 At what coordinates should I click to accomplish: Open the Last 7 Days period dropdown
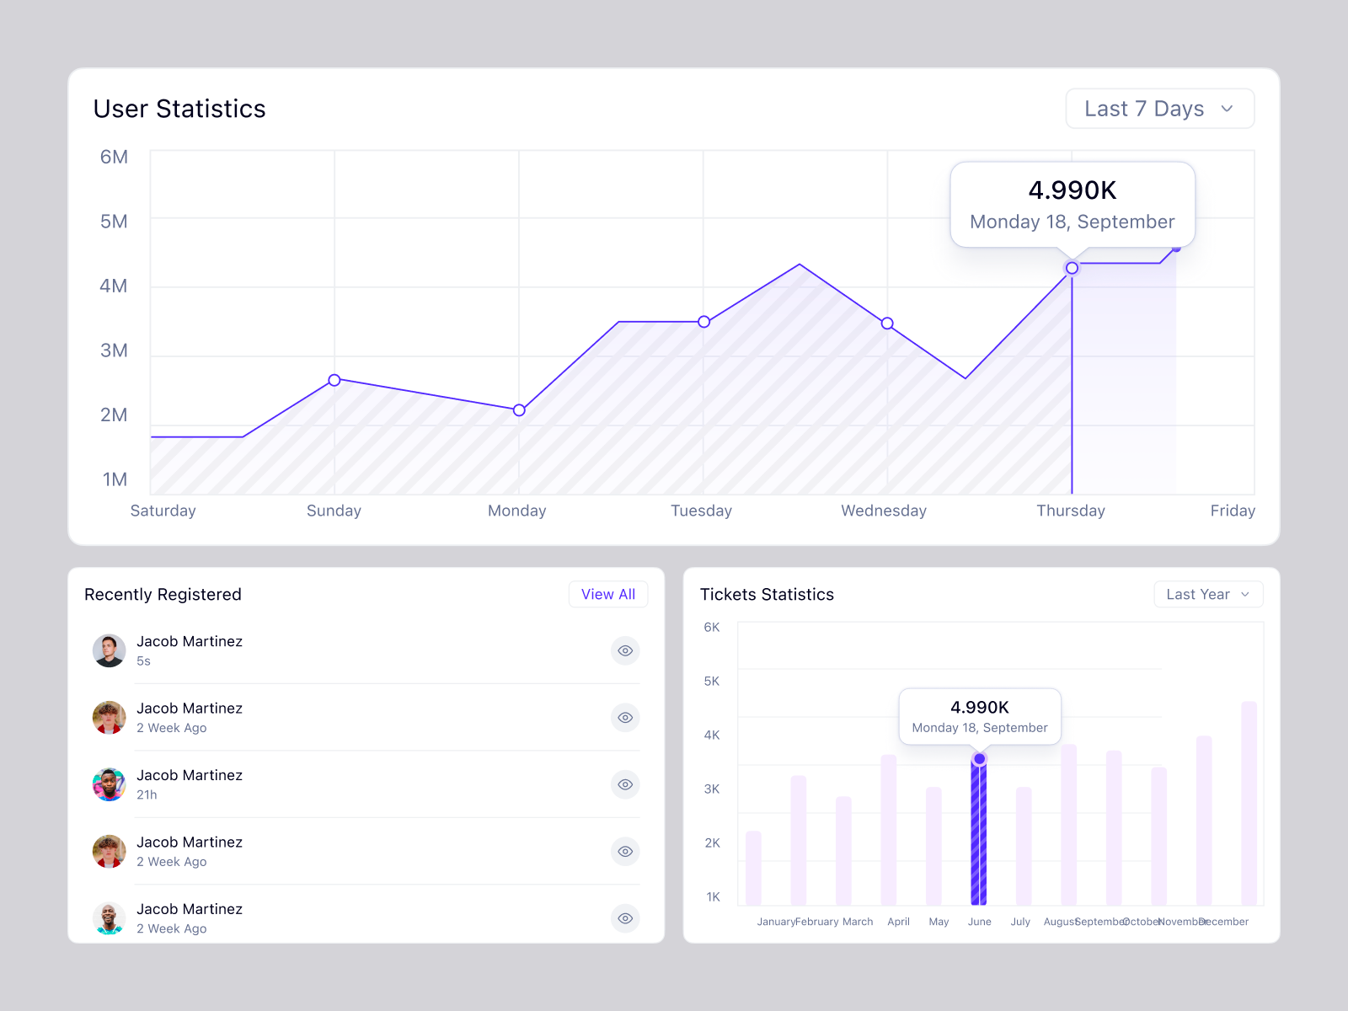tap(1159, 108)
